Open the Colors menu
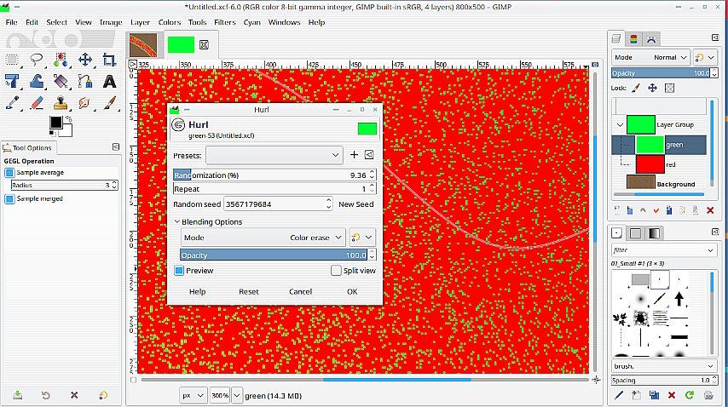Image resolution: width=728 pixels, height=407 pixels. pos(170,22)
